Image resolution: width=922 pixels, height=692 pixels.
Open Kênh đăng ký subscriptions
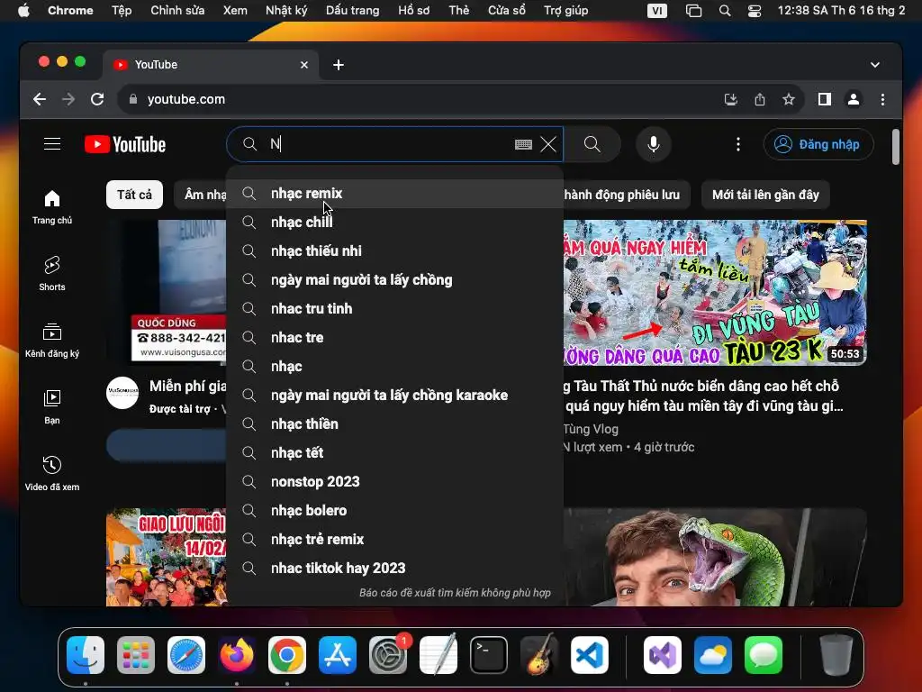coord(52,340)
